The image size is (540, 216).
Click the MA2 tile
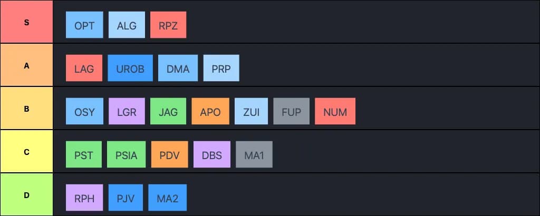point(168,198)
